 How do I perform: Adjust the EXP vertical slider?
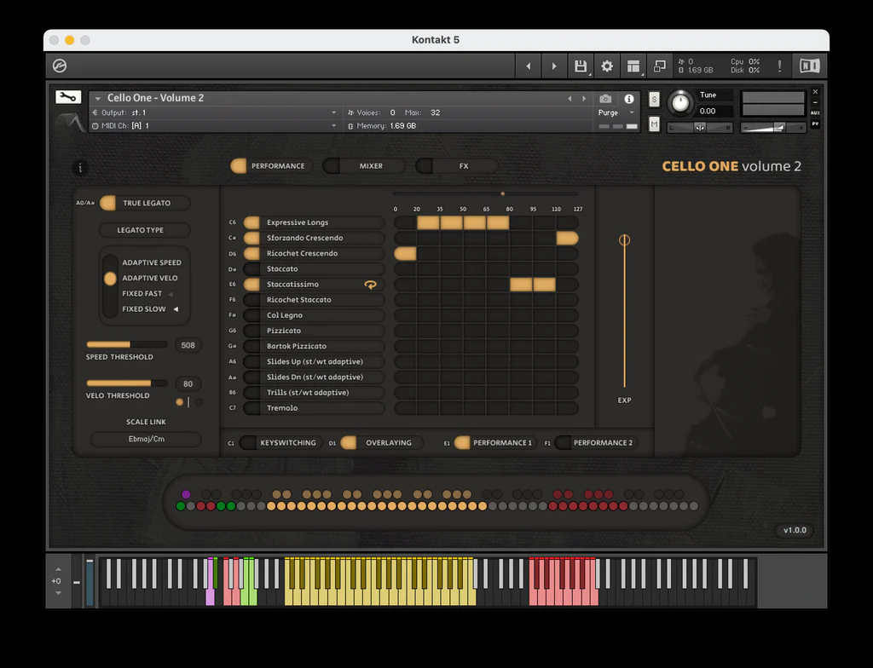click(x=624, y=312)
